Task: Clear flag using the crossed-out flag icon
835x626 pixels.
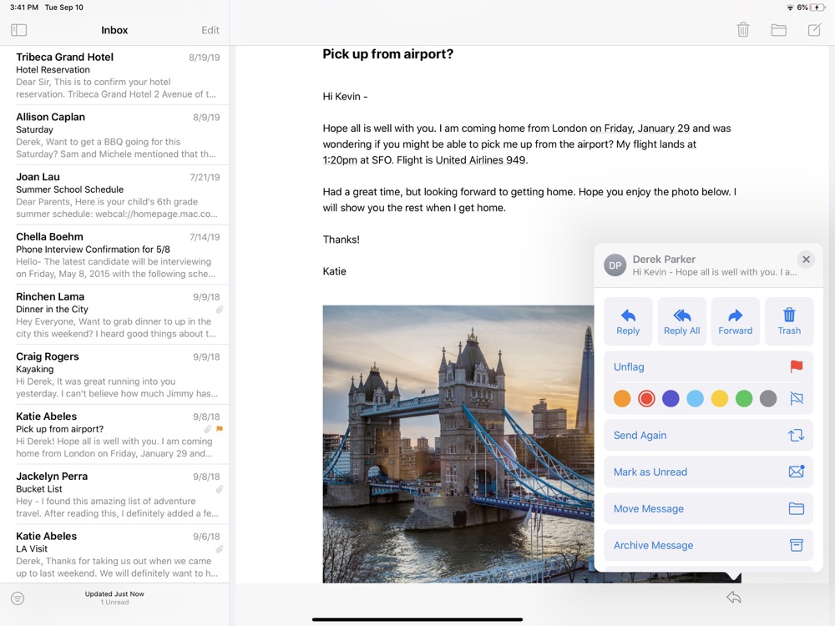Action: [x=796, y=398]
